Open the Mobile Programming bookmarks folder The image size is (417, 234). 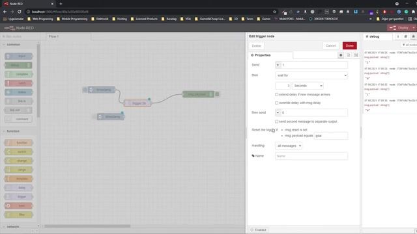72,19
